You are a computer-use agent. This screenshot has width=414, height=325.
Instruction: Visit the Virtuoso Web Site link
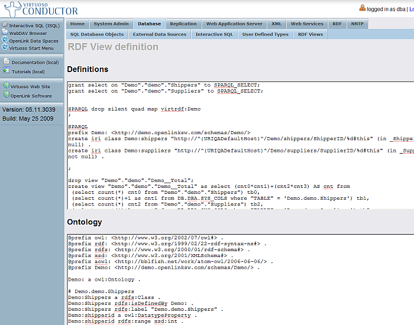(x=30, y=86)
